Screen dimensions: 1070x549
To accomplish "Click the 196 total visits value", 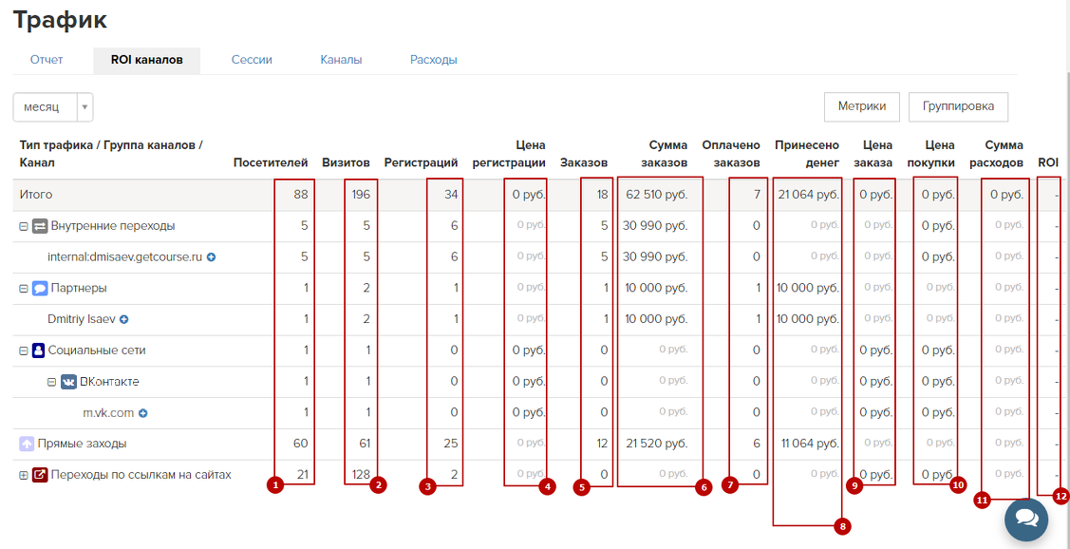I will pos(361,195).
